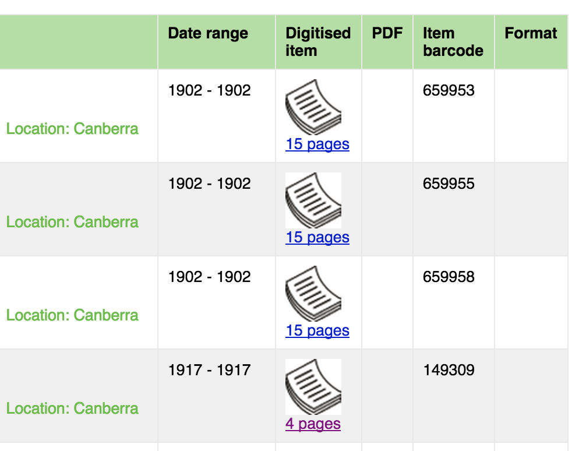Click the PDF column header
The width and height of the screenshot is (579, 451).
387,33
